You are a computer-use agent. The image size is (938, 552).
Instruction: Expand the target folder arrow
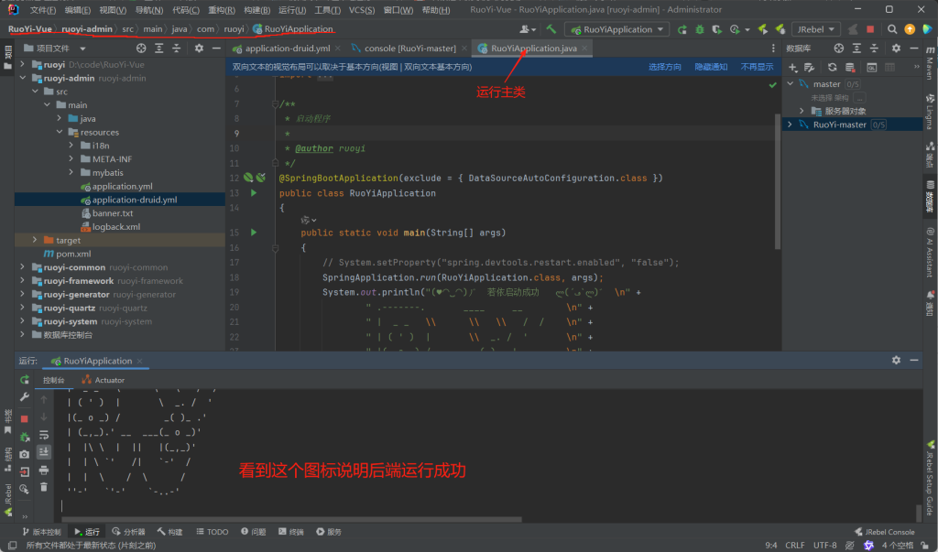click(x=35, y=240)
